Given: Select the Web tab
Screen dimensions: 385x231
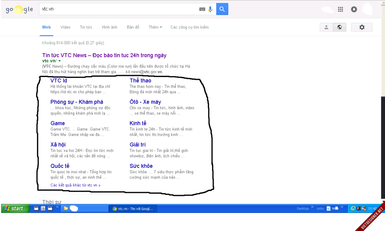Looking at the screenshot, I should click(x=47, y=27).
